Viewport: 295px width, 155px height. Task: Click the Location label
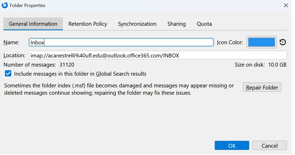click(x=14, y=55)
